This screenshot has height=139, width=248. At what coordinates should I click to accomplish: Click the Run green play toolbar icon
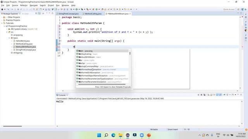[x=77, y=9]
